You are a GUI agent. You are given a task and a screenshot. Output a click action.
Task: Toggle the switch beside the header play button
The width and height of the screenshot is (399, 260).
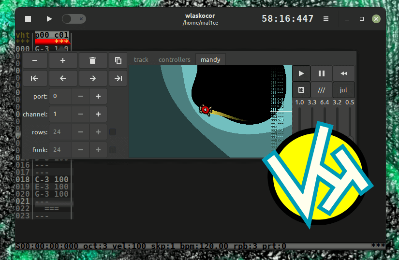(x=74, y=19)
